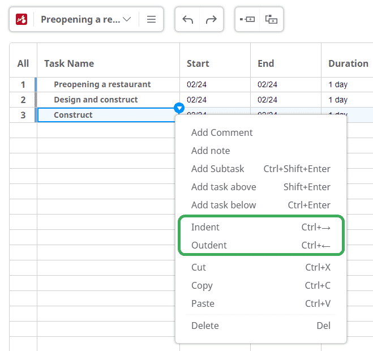373x351 pixels.
Task: Click the Start date of Preopening a restaurant
Action: [x=196, y=84]
